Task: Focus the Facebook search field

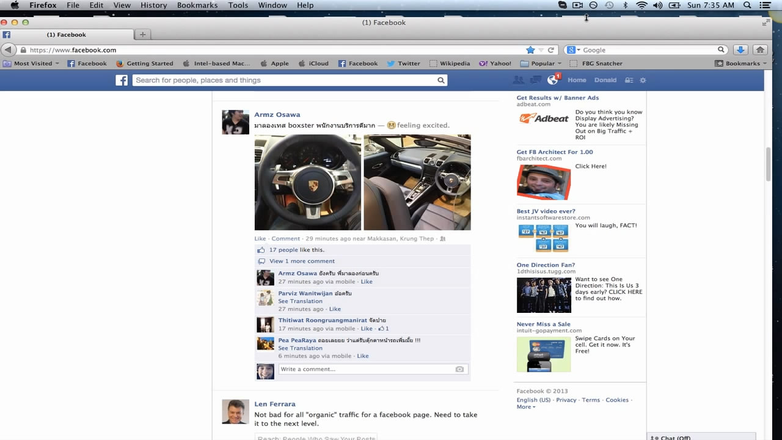Action: tap(285, 80)
